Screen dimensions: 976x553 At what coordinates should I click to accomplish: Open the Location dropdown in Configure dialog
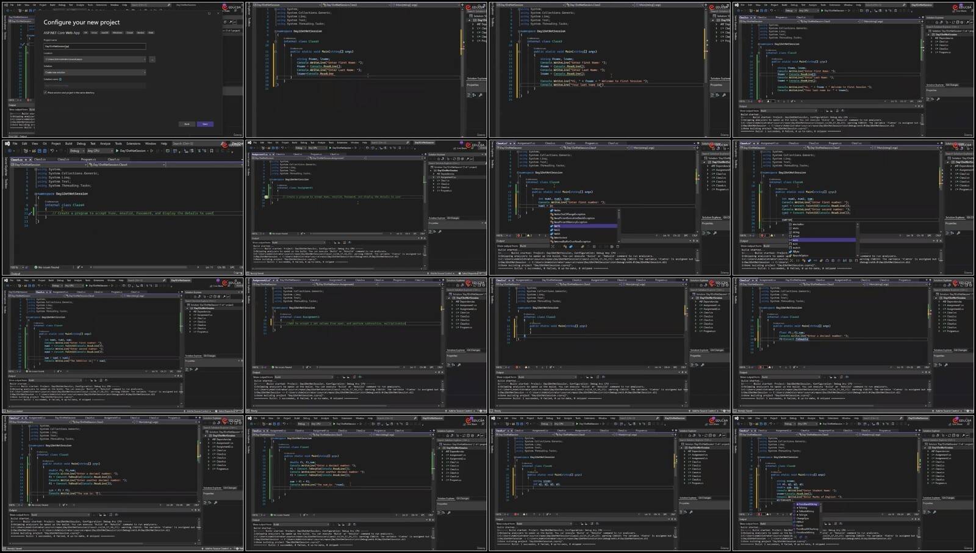click(95, 59)
